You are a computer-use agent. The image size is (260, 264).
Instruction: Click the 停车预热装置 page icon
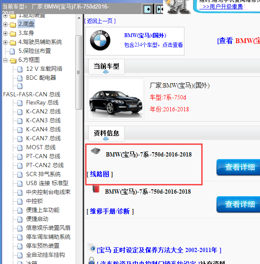tap(20, 246)
